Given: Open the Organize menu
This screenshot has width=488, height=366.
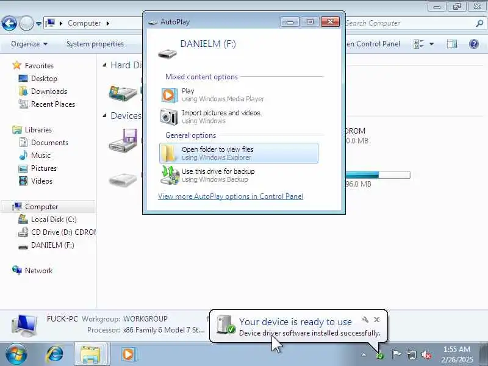Looking at the screenshot, I should [29, 44].
